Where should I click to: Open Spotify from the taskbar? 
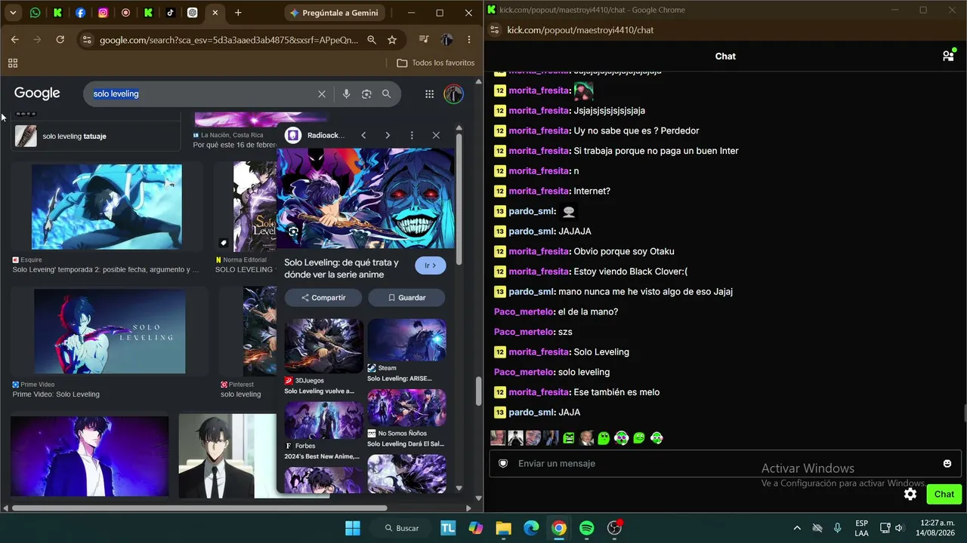[587, 528]
